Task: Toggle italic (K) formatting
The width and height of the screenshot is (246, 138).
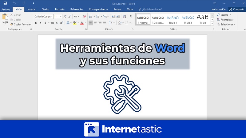Action: point(41,23)
